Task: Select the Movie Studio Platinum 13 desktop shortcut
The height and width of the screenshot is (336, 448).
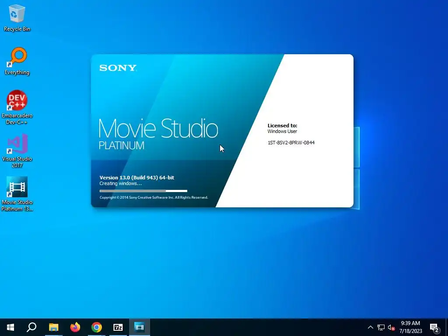Action: click(x=17, y=194)
